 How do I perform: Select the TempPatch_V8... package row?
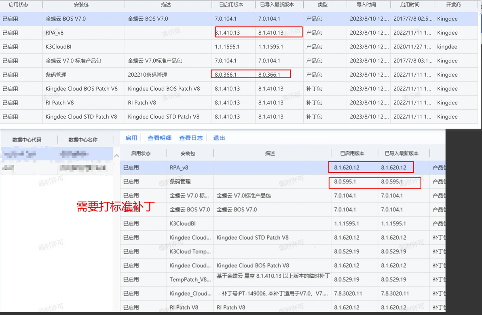[x=190, y=280]
